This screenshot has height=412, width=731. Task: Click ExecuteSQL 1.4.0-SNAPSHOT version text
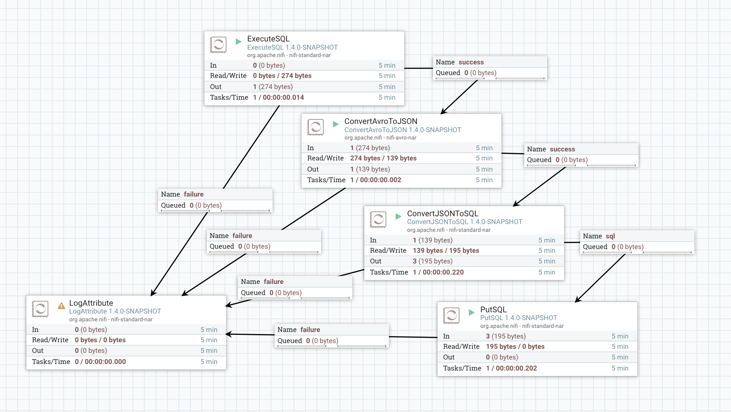point(292,48)
